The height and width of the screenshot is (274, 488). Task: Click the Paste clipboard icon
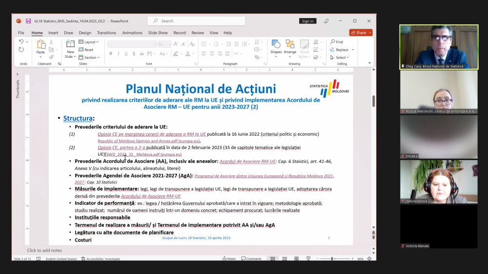click(x=41, y=44)
